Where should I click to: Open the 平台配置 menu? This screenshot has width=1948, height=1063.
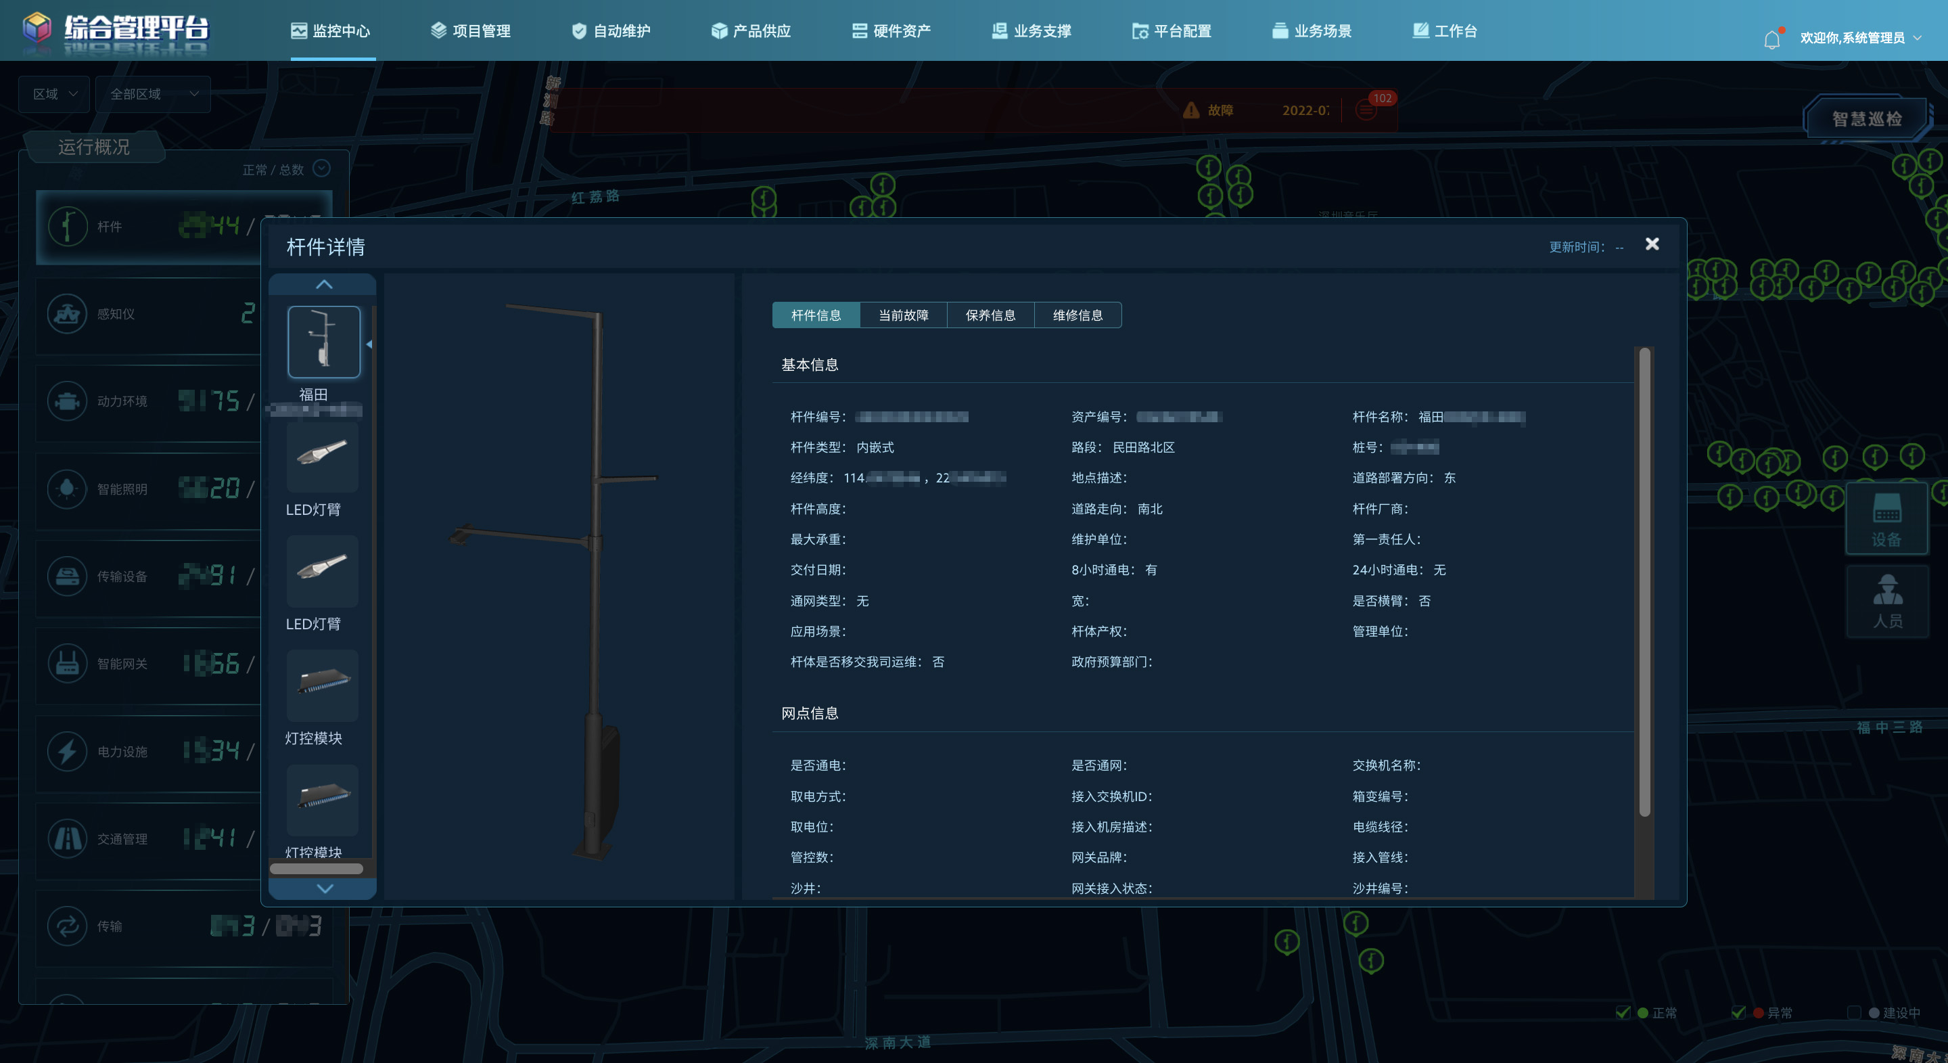(1172, 31)
